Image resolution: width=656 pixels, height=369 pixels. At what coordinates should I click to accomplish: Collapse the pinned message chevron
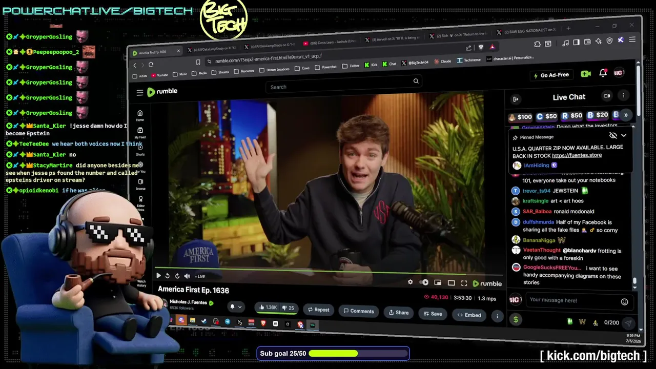[x=624, y=135]
